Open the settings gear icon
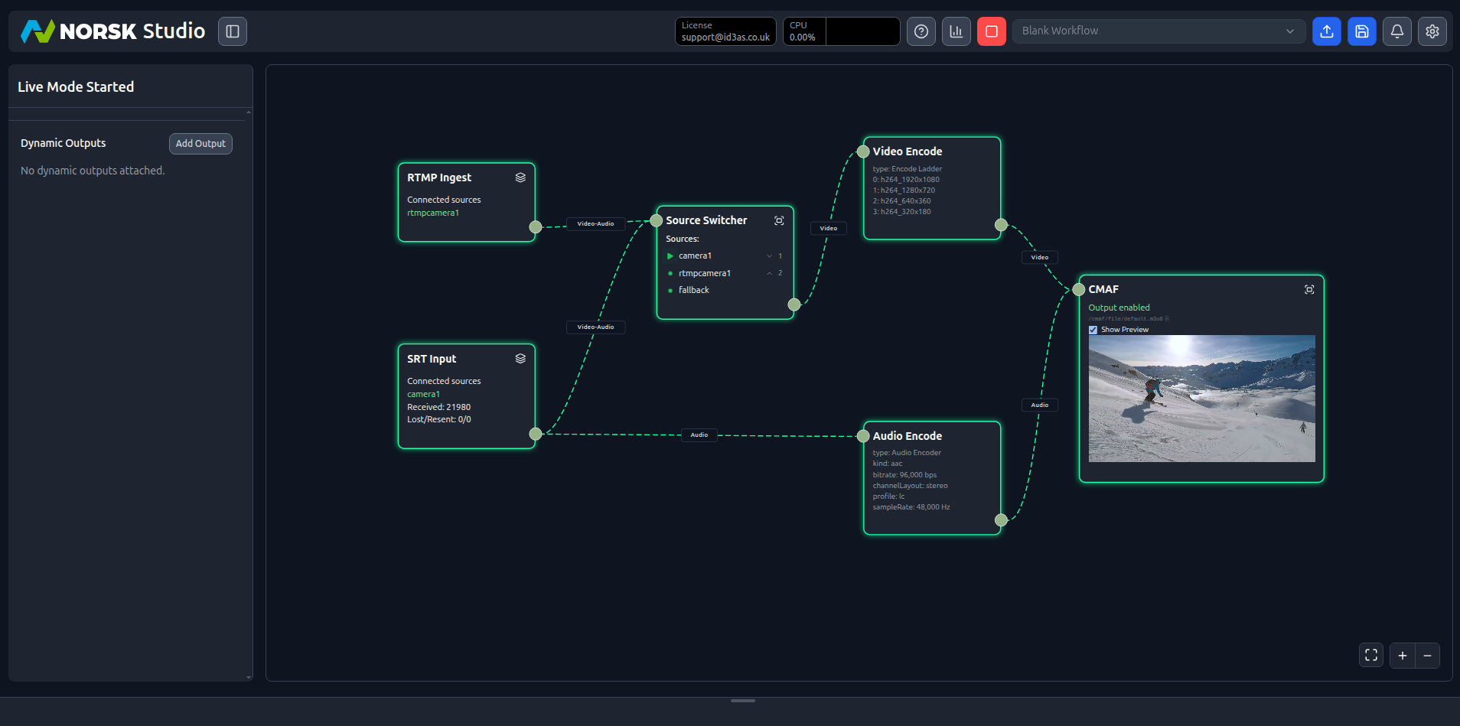Image resolution: width=1460 pixels, height=726 pixels. point(1432,31)
